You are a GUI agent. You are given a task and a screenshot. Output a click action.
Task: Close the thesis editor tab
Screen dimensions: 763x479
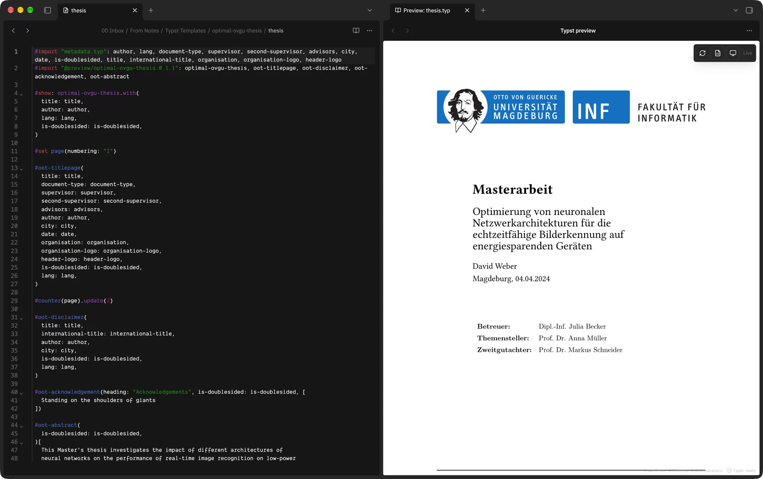pos(135,10)
